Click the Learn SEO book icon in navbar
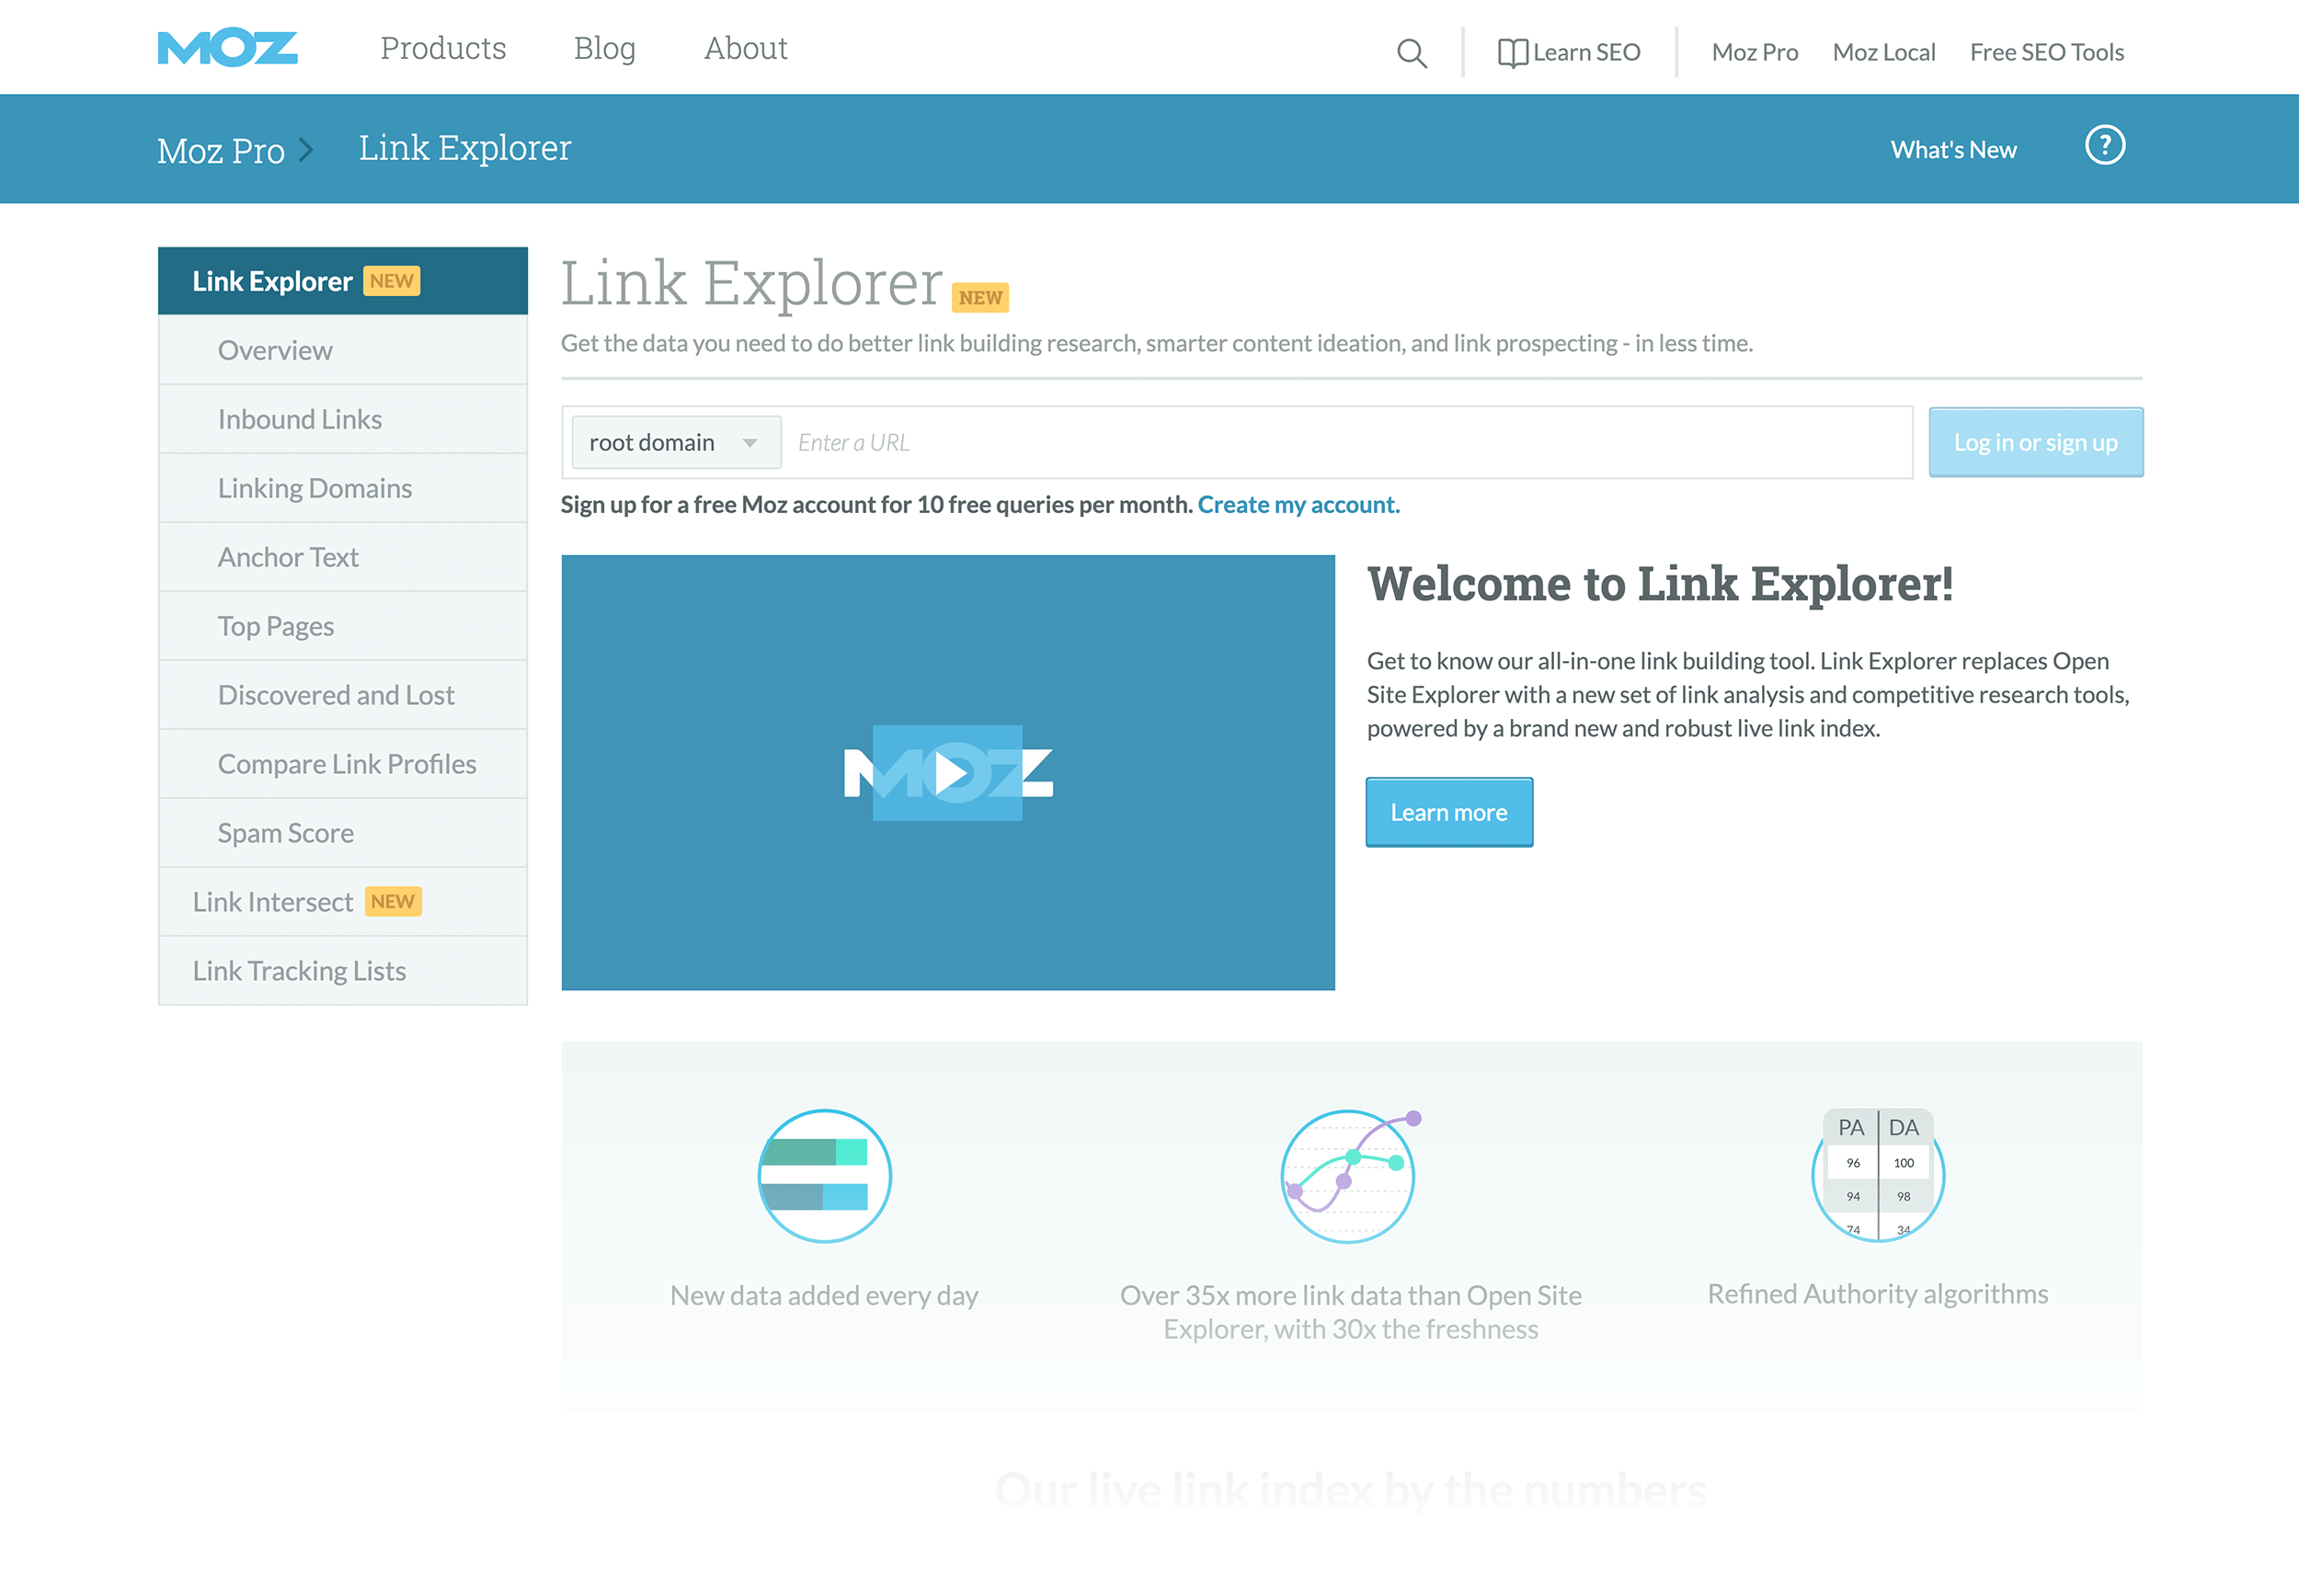 pos(1507,51)
